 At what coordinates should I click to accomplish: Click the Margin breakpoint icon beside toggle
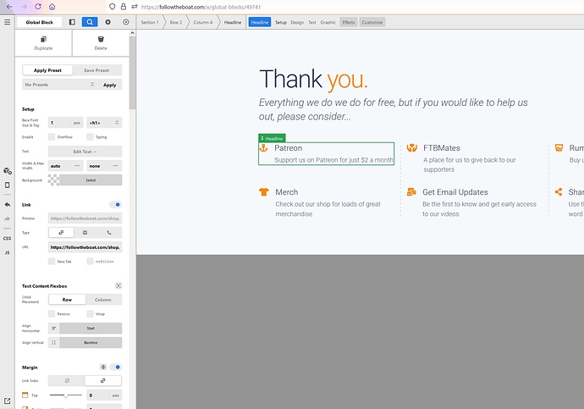(x=103, y=367)
